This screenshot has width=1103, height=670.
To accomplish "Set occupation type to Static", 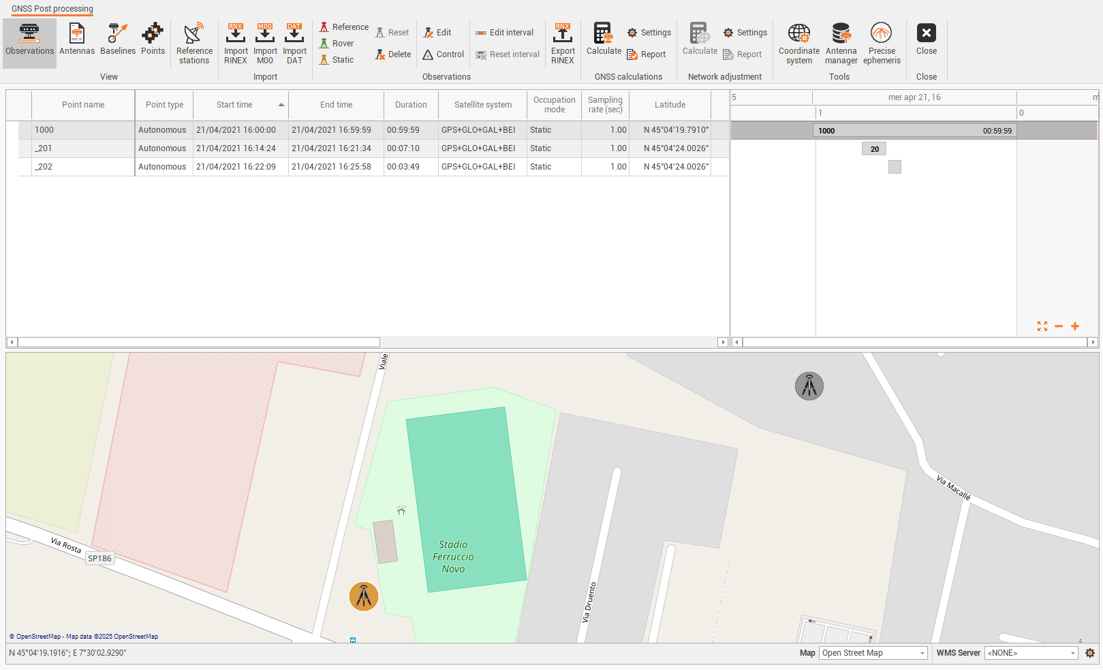I will tap(337, 60).
